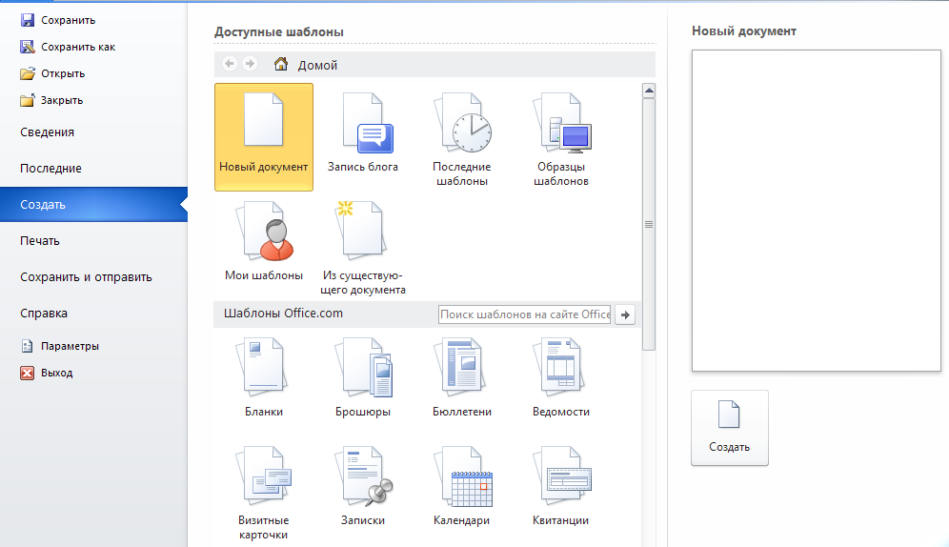Screen dimensions: 949x547
Task: Start template search with arrow button
Action: tap(625, 314)
